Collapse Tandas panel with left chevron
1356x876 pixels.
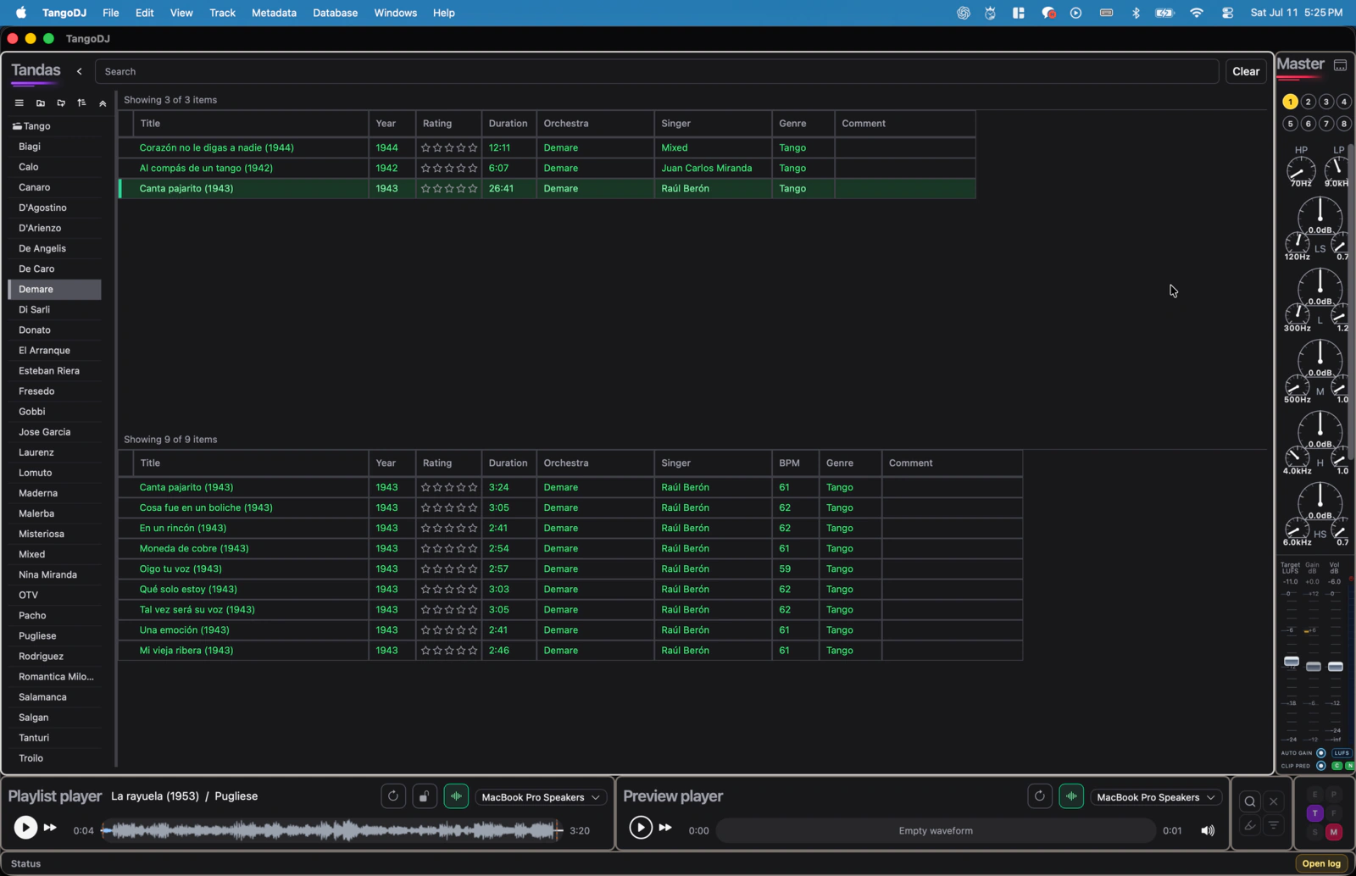[x=80, y=72]
